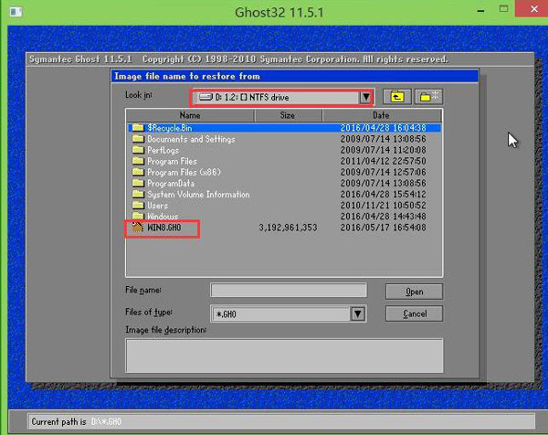Screen dimensions: 548x435
Task: Open the Ghost32 window system menu icon
Action: pos(16,12)
